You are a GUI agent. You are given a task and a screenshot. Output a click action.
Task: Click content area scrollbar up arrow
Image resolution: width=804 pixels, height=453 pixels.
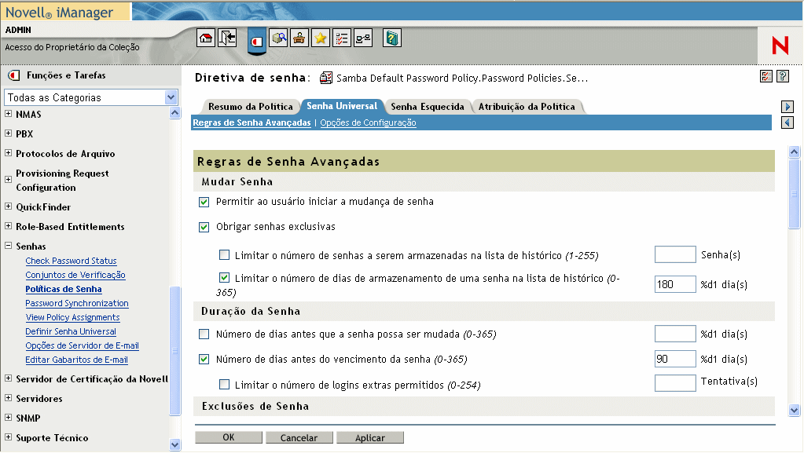click(795, 152)
